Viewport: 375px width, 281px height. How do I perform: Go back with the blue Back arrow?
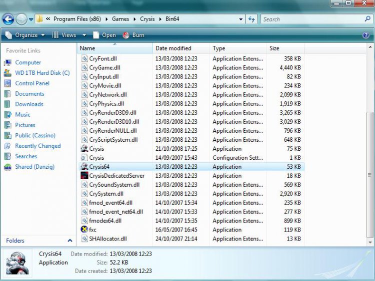[8, 19]
